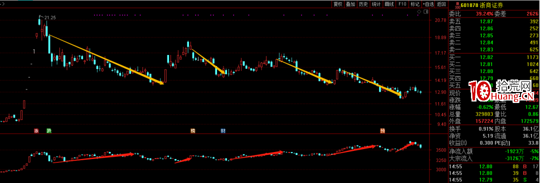Open the 叠加 overlay options
Viewport: 540px width, 183px height.
coord(350,4)
